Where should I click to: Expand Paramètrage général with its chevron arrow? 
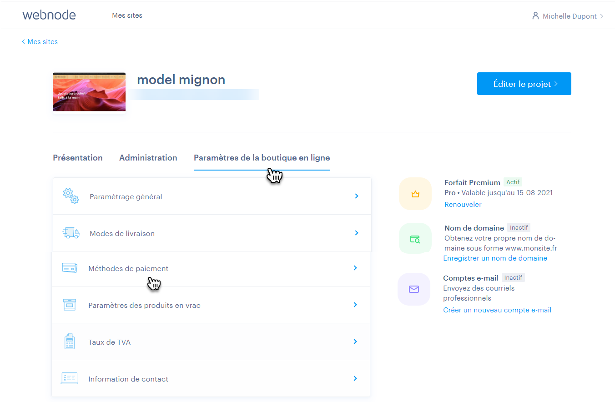point(357,196)
